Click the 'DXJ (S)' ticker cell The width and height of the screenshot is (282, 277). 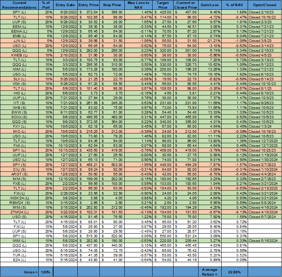tap(19, 170)
